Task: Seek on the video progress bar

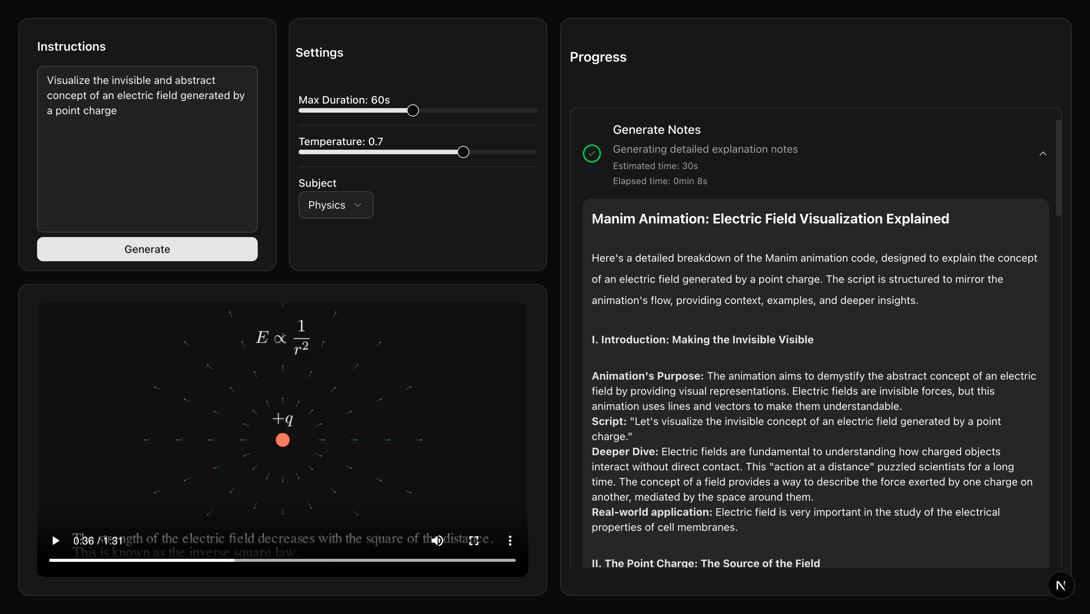Action: [338, 560]
